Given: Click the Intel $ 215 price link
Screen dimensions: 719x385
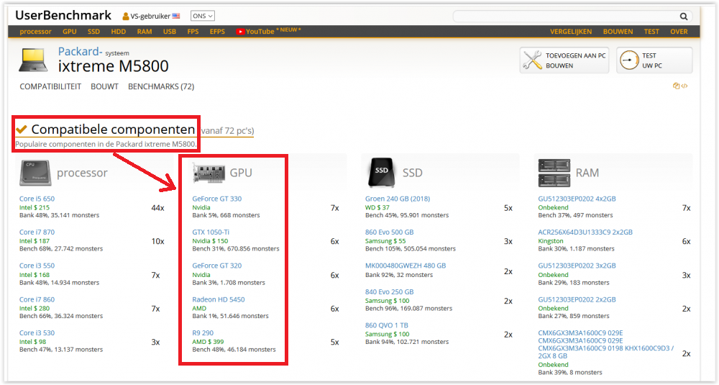Looking at the screenshot, I should 35,208.
